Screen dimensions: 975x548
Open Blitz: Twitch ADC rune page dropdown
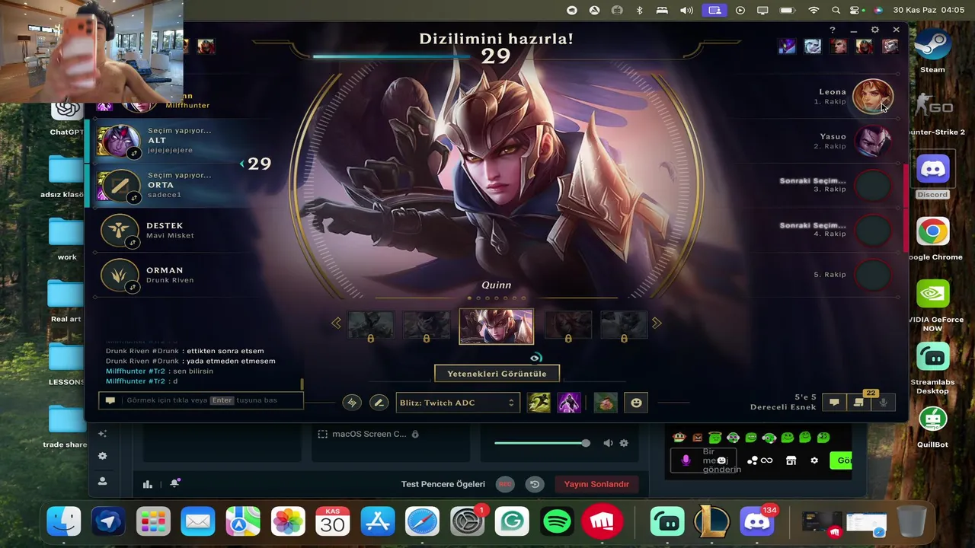click(458, 403)
